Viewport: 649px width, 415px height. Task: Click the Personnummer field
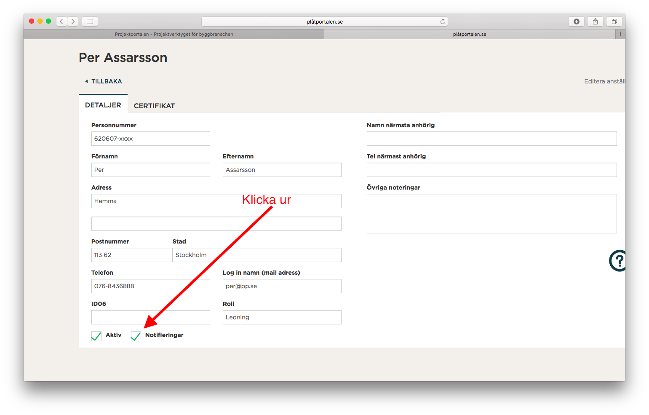point(151,139)
